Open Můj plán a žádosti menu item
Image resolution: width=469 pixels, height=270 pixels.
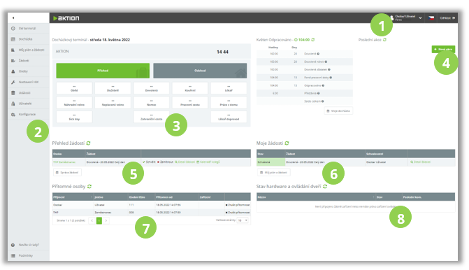coord(28,50)
